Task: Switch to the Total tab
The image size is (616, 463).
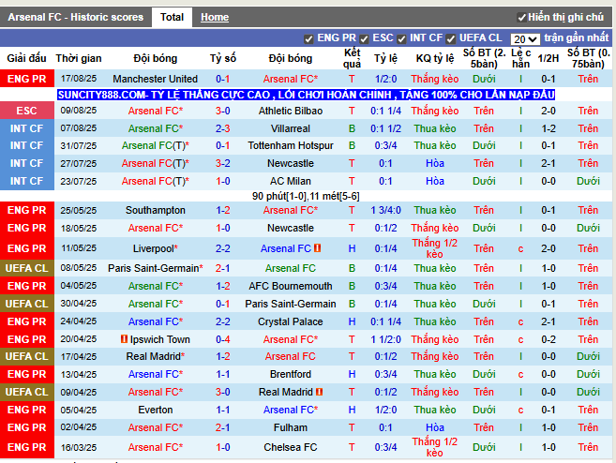Action: pyautogui.click(x=172, y=17)
